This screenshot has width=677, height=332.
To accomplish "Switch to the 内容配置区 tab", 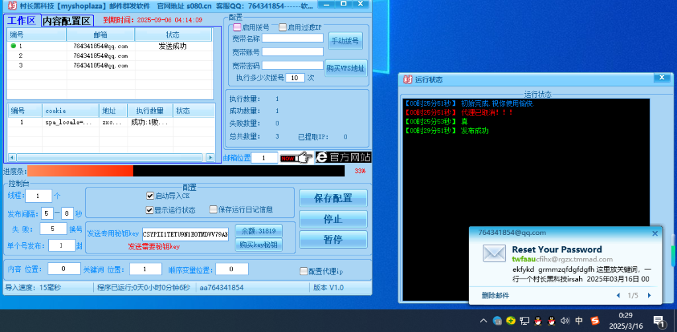I will tap(66, 20).
